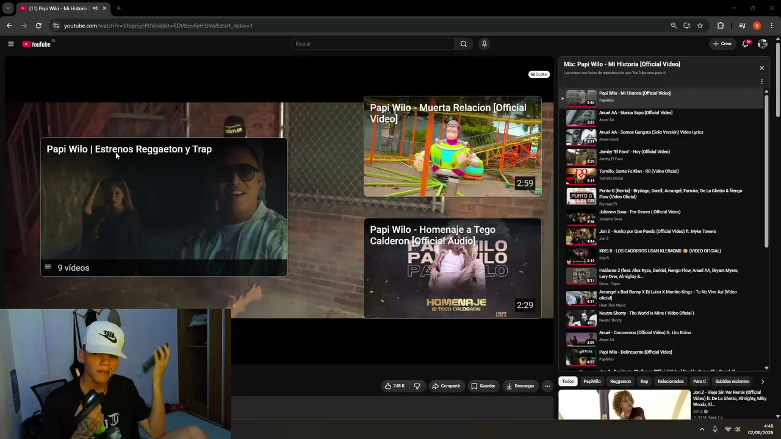Open Jon Z - Viajo Sin Ver Remix thumbnail

(x=624, y=405)
